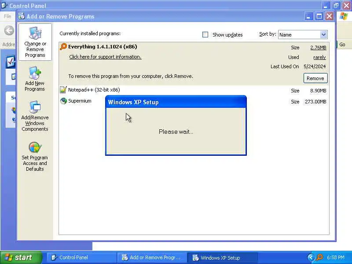Open Set Program Access and Defaults

pyautogui.click(x=35, y=157)
